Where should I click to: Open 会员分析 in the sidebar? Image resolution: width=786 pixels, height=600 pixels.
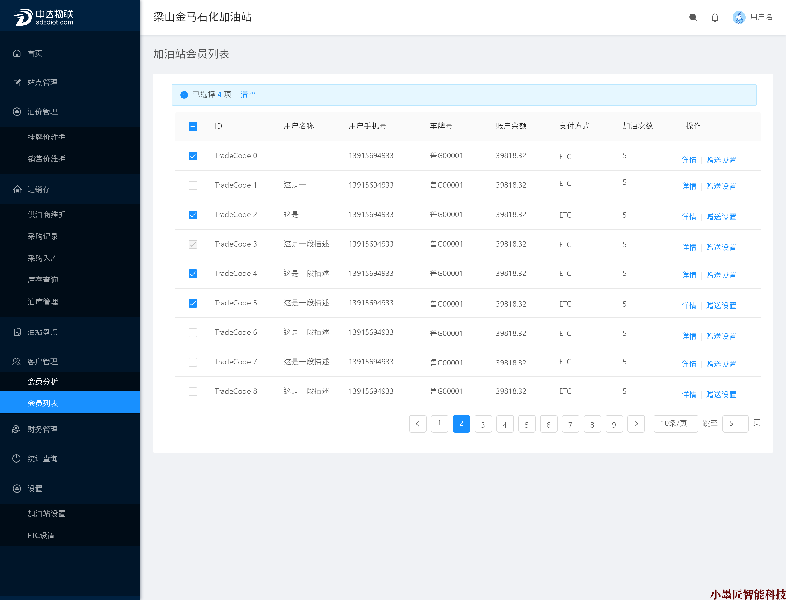coord(43,382)
